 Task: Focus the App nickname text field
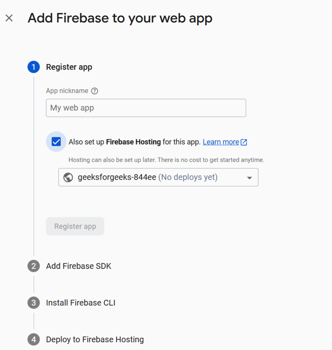[x=146, y=108]
